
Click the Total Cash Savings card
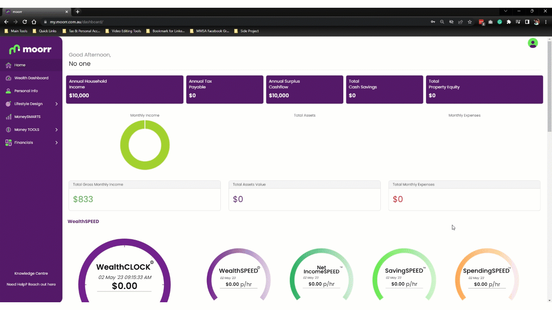tap(385, 90)
